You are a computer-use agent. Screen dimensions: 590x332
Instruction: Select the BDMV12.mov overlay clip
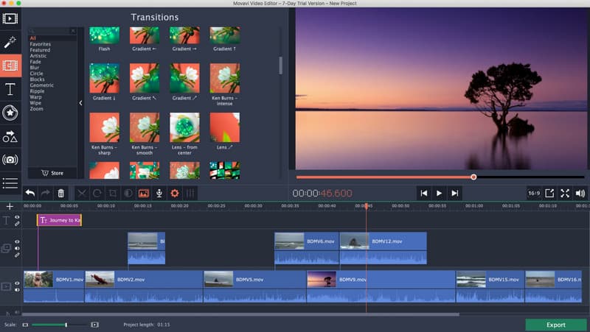[x=383, y=248]
